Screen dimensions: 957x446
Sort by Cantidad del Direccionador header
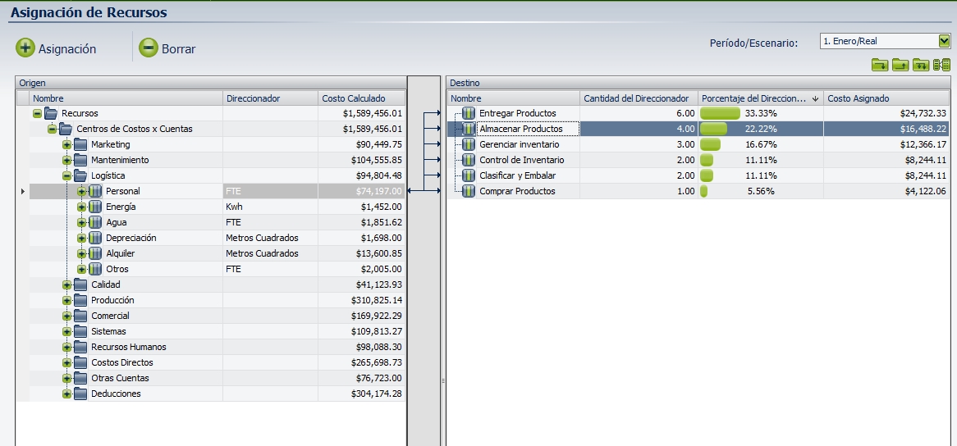pos(639,98)
